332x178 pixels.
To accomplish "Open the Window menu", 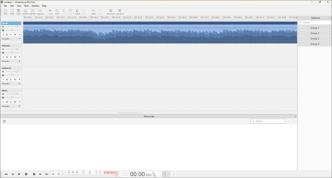I will (36, 6).
